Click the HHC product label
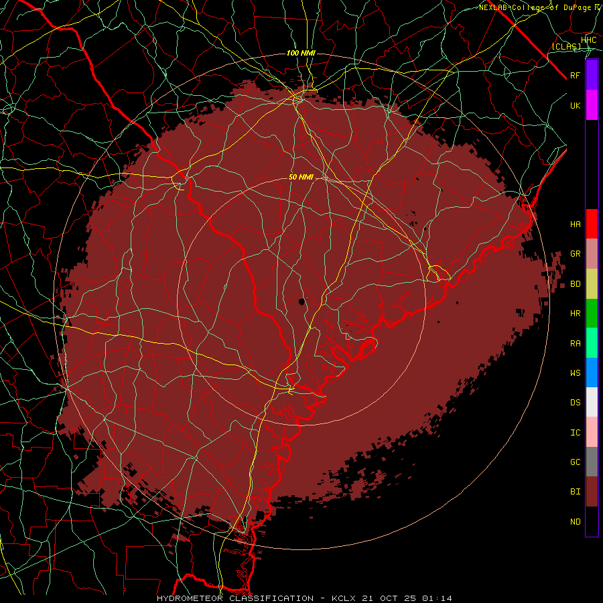Viewport: 603px width, 603px height. pos(588,40)
